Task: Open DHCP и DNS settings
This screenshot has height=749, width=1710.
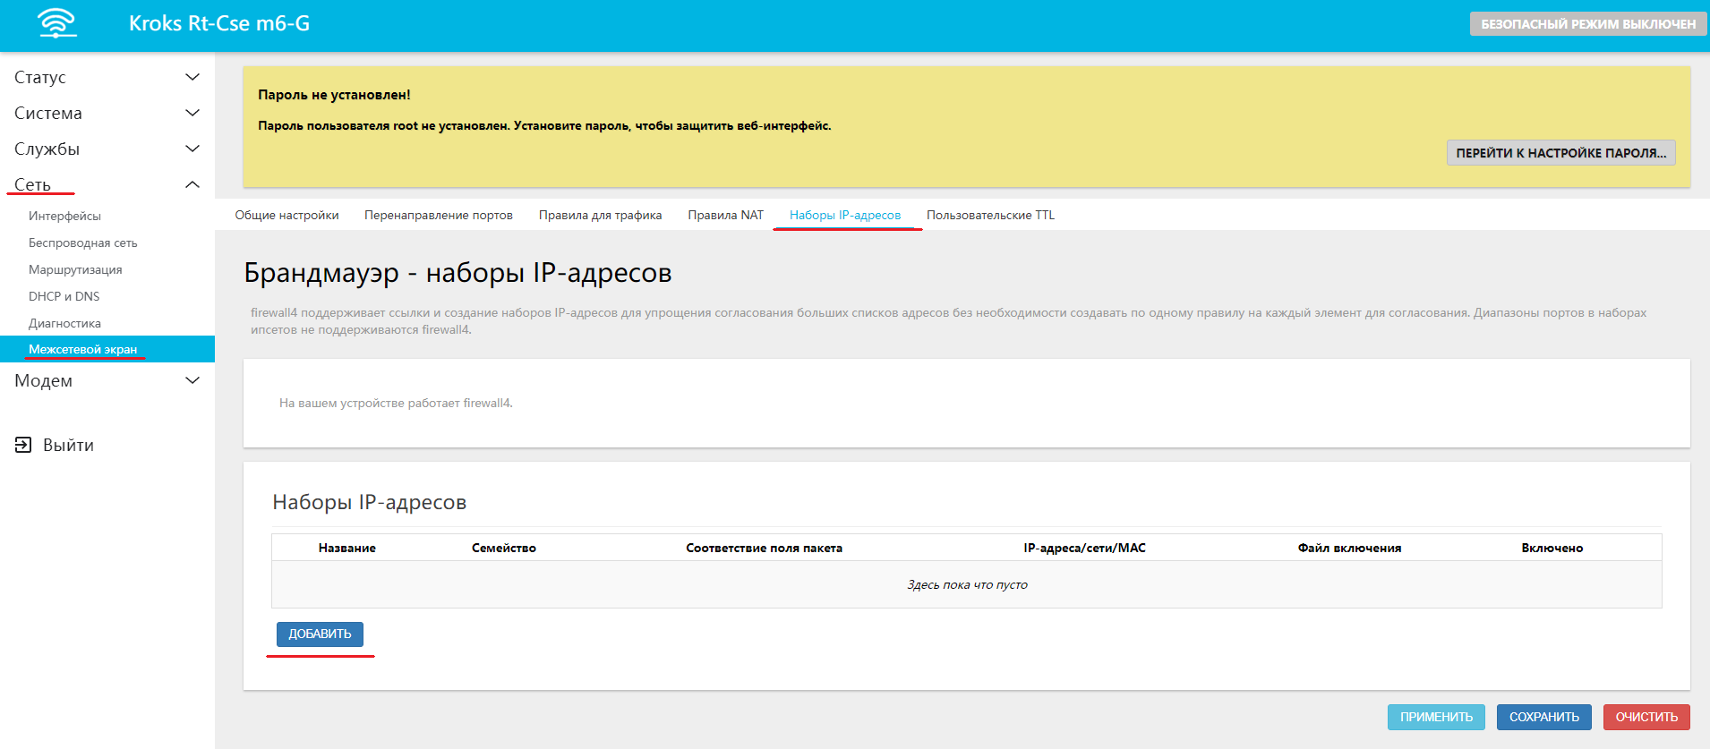Action: [64, 296]
